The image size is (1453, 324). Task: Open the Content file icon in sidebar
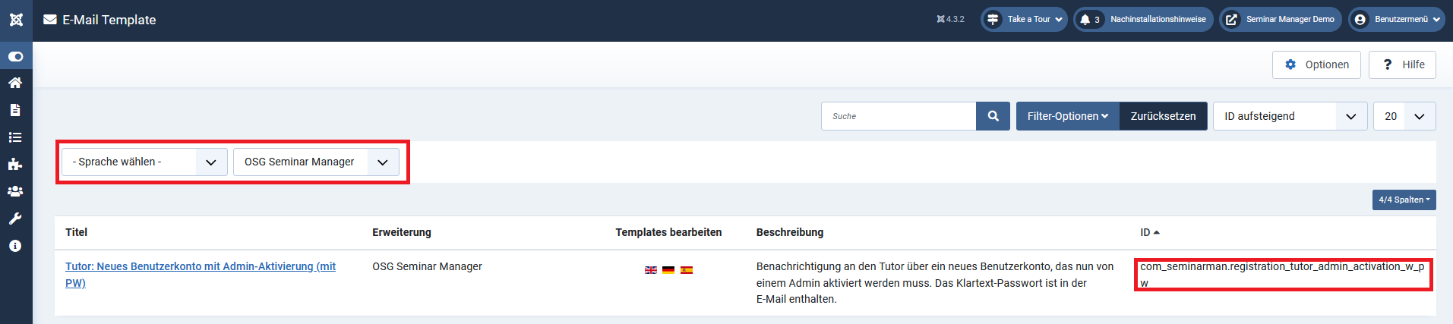pyautogui.click(x=15, y=110)
